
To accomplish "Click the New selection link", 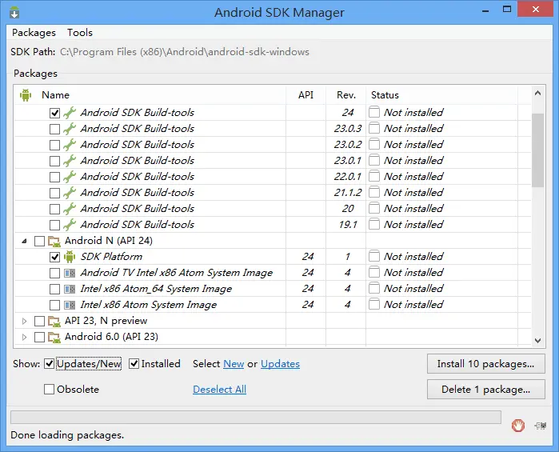I will click(234, 364).
